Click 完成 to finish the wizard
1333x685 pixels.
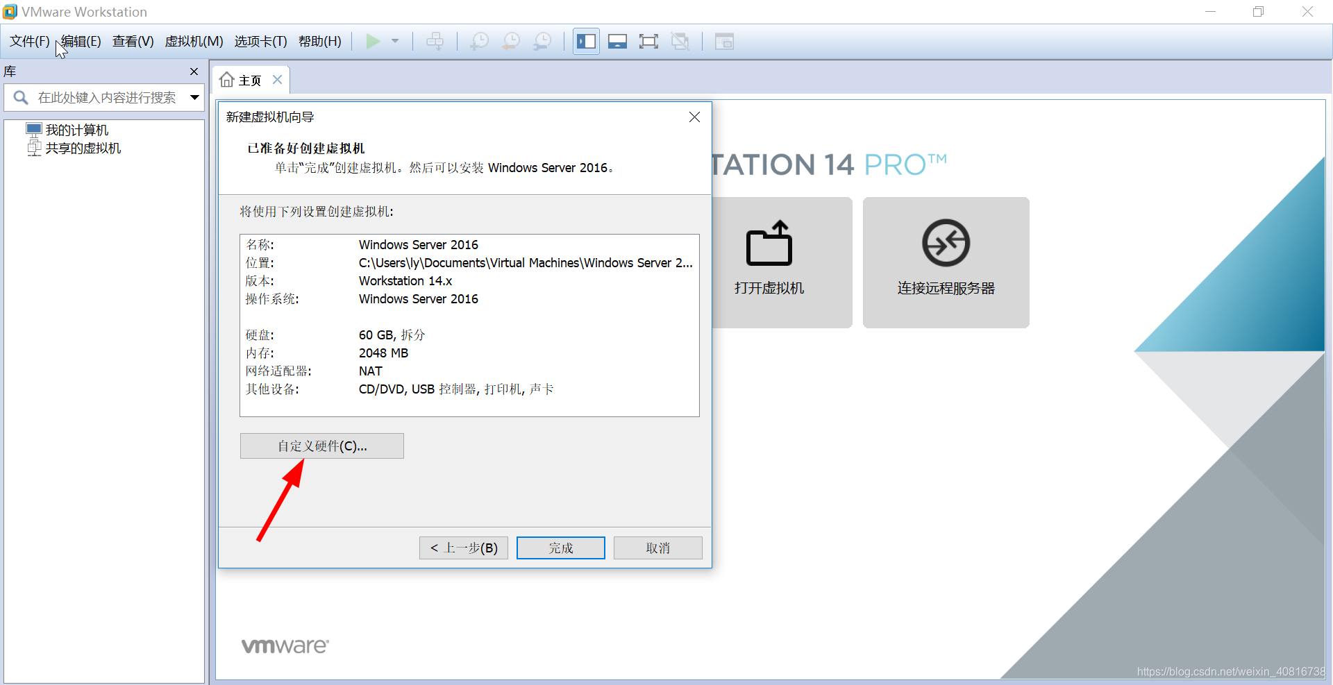click(561, 548)
